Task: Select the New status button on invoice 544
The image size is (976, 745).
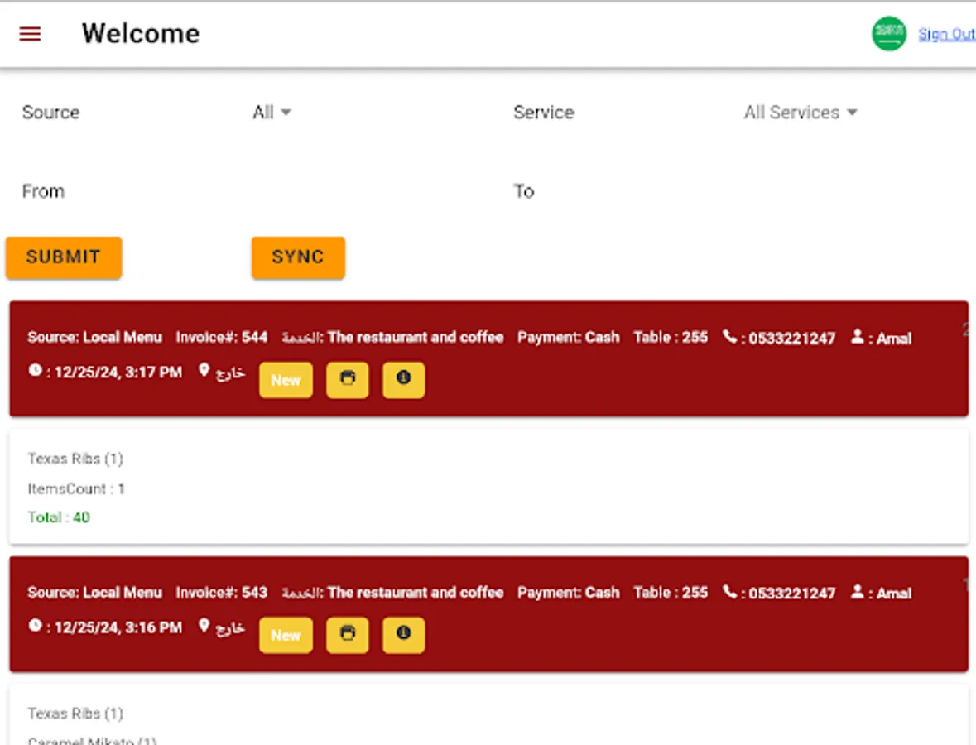Action: click(x=286, y=380)
